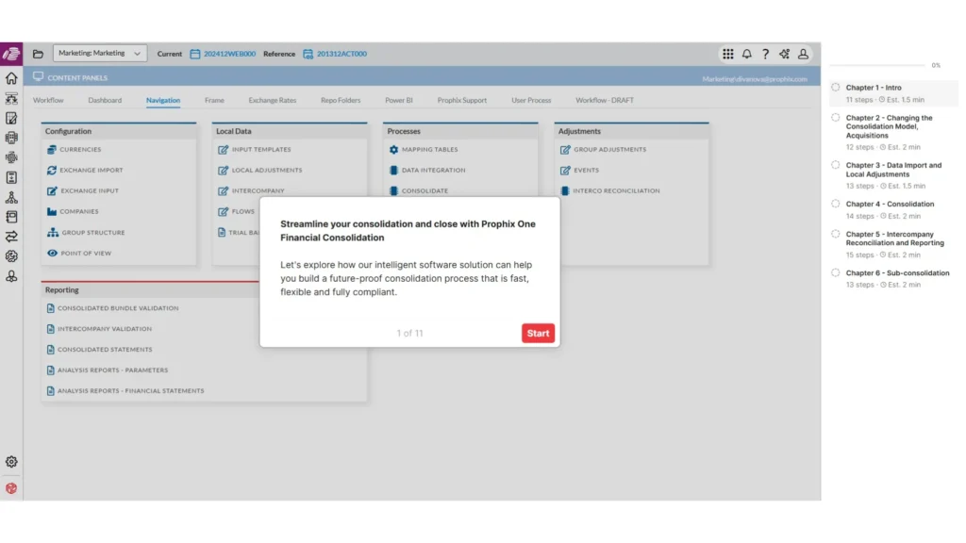
Task: Select Chapter 3 radio circle
Action: pyautogui.click(x=836, y=165)
